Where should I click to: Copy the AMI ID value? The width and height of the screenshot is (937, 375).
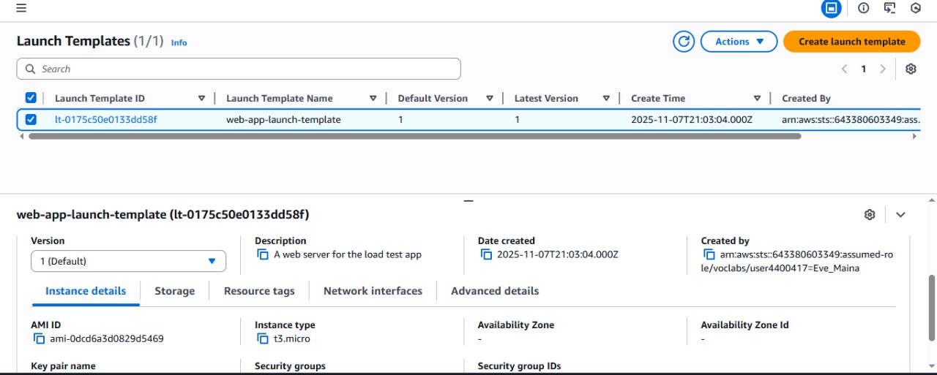coord(39,338)
